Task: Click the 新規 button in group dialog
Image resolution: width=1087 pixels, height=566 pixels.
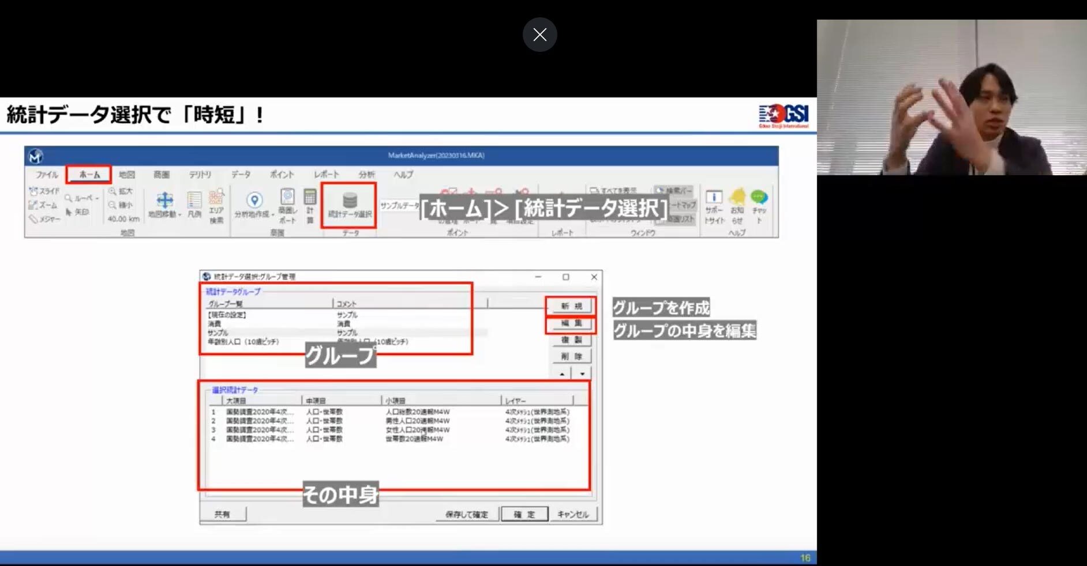Action: click(x=571, y=306)
